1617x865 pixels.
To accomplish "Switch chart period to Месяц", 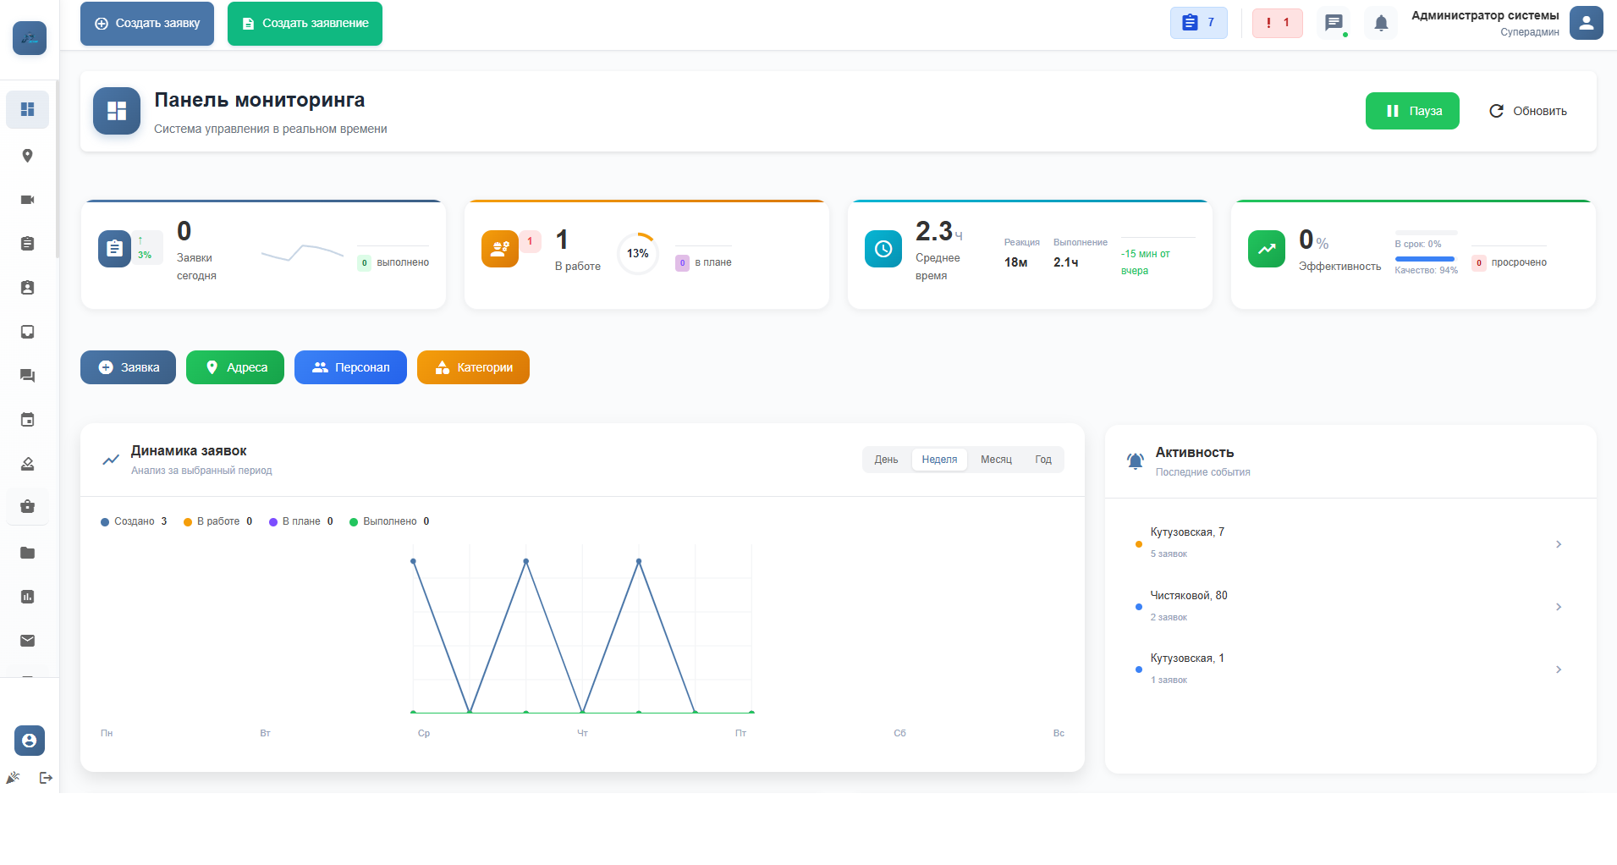I will pos(996,460).
